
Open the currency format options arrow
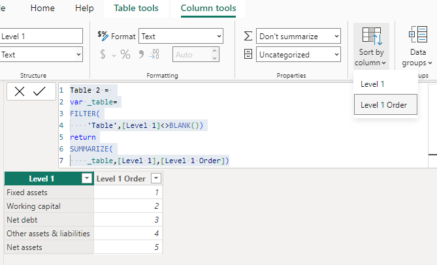coord(114,55)
